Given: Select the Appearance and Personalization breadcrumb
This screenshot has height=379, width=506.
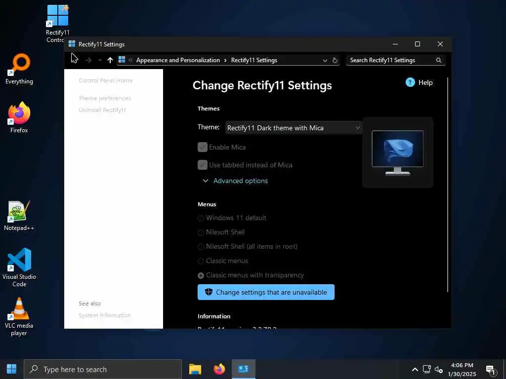Looking at the screenshot, I should tap(178, 60).
